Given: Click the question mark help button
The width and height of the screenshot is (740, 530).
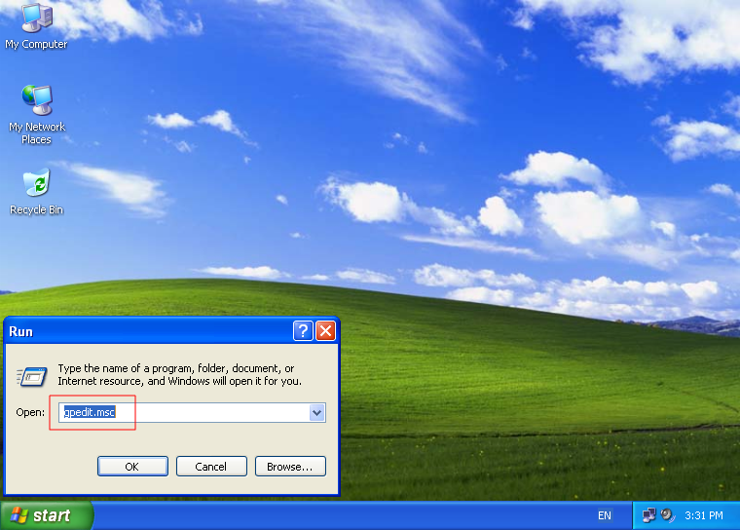Looking at the screenshot, I should [x=303, y=331].
